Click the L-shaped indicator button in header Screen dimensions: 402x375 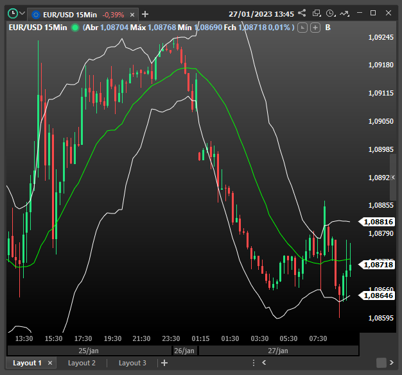303,27
